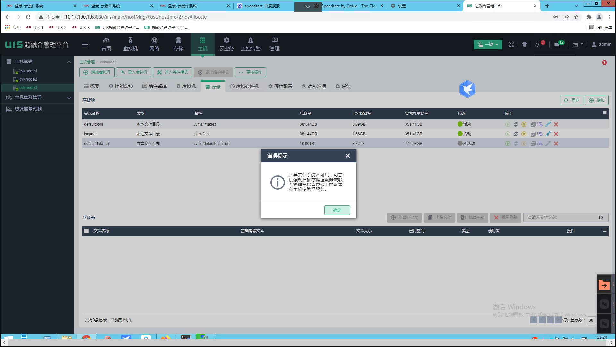
Task: Click the pause icon for defaultpool
Action: tap(524, 124)
